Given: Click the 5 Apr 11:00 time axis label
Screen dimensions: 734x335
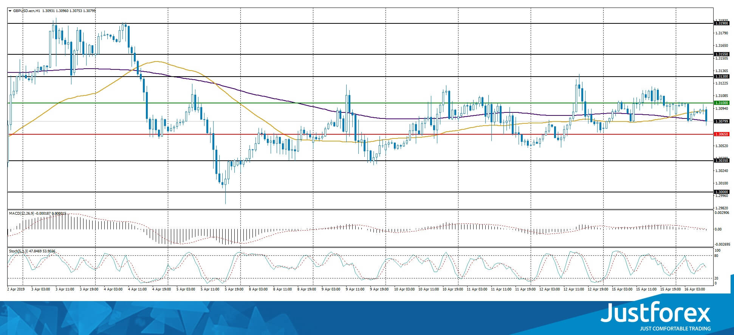Looking at the screenshot, I should [x=210, y=289].
